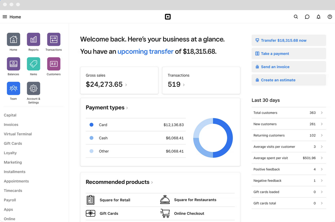Expand Recommended products chevron
The width and height of the screenshot is (335, 222).
152,182
